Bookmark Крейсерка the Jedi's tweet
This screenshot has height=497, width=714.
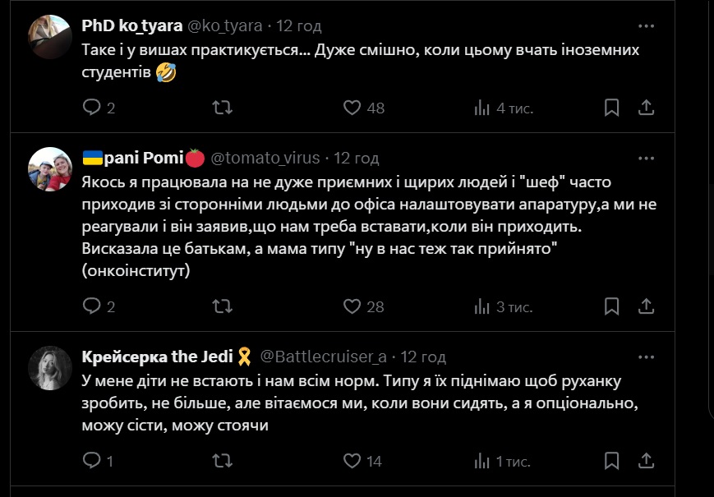click(612, 461)
